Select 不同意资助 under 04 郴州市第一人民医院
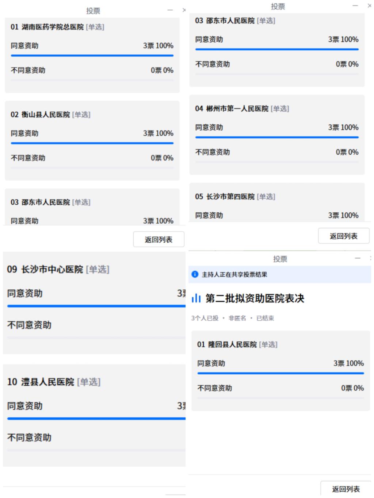 [213, 152]
